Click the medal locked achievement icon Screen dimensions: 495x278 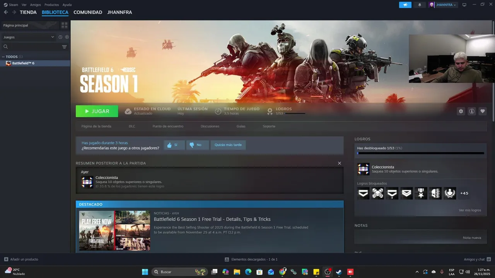[x=421, y=193]
